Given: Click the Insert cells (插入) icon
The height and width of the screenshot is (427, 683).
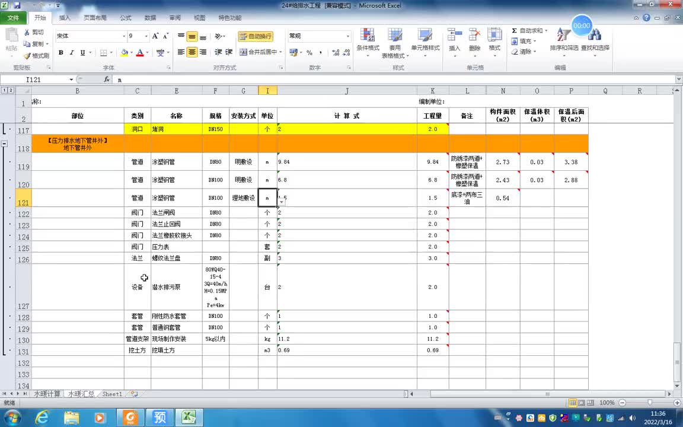Looking at the screenshot, I should 454,36.
